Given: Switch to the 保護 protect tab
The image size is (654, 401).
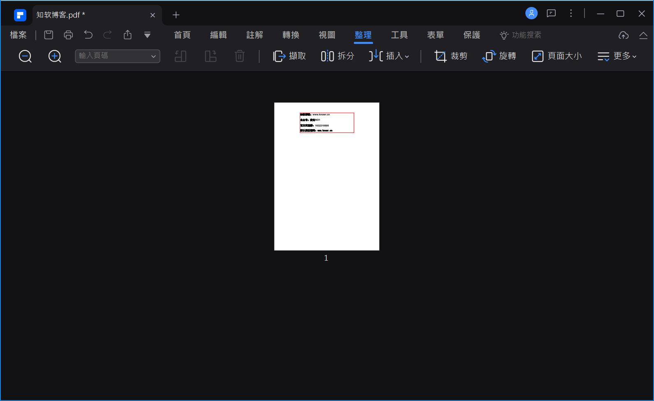Looking at the screenshot, I should click(472, 35).
